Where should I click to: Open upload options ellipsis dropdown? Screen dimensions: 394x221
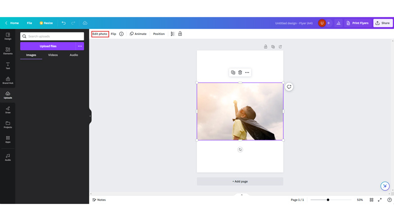[80, 46]
